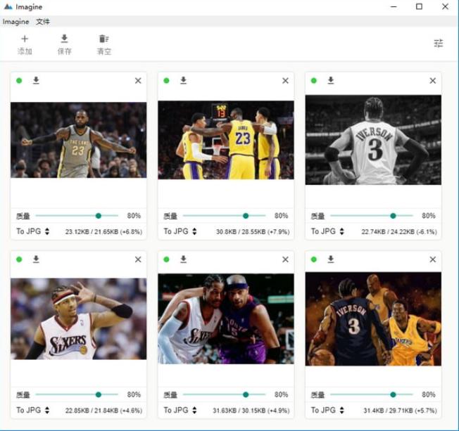Open To JPG format dropdown for LeBron image
This screenshot has width=459, height=431.
pyautogui.click(x=33, y=231)
